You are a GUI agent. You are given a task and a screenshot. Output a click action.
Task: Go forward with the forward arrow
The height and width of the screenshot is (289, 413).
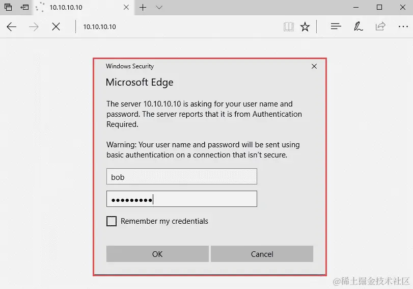tap(34, 27)
